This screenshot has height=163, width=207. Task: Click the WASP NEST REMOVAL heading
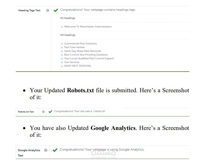(78, 66)
